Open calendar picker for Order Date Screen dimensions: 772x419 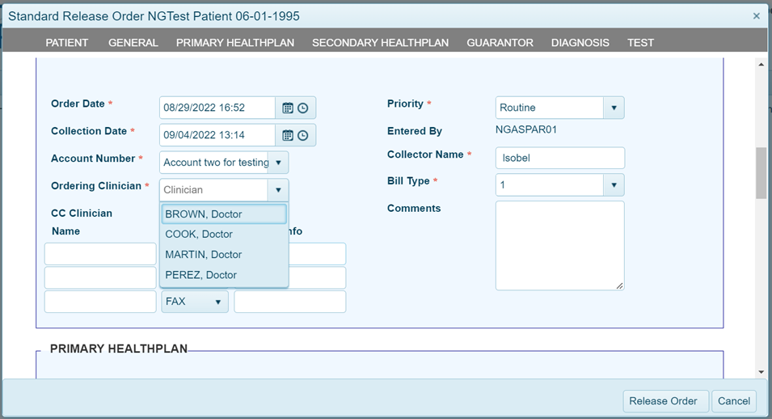[x=288, y=108]
